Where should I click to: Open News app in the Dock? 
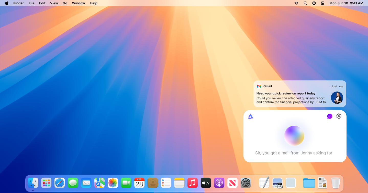tap(232, 183)
